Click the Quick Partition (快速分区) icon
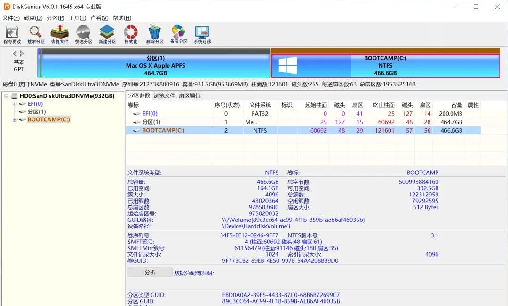Image resolution: width=508 pixels, height=306 pixels. [x=84, y=35]
